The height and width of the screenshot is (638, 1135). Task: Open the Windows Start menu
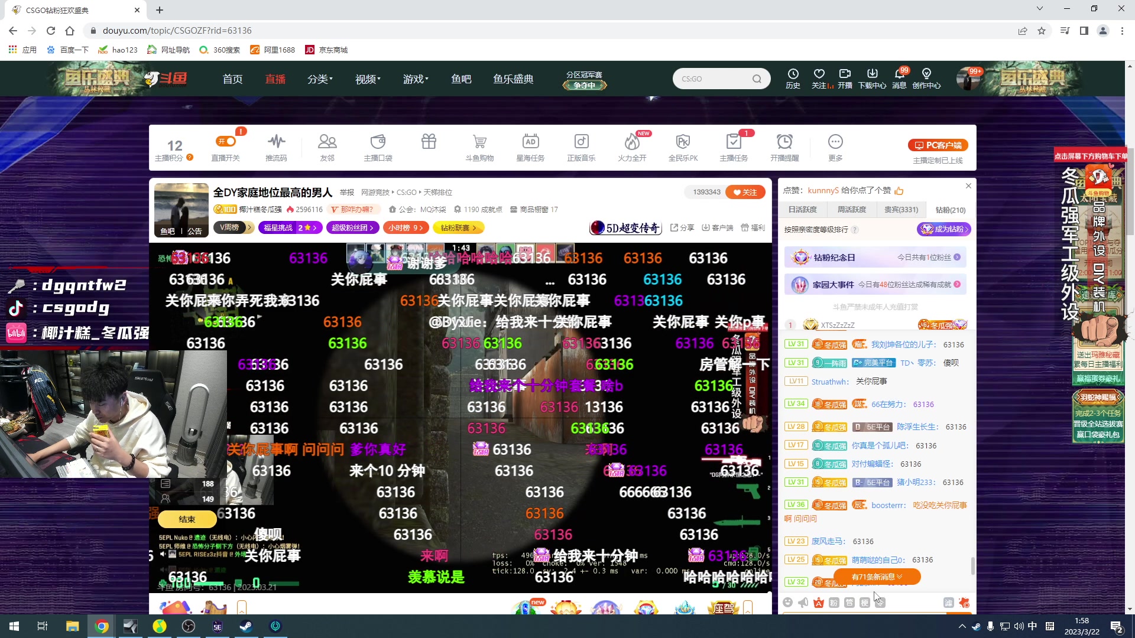[14, 626]
